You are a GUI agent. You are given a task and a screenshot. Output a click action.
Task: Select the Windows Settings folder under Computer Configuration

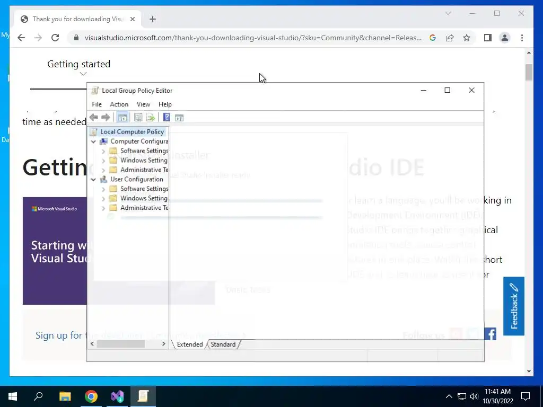point(144,160)
